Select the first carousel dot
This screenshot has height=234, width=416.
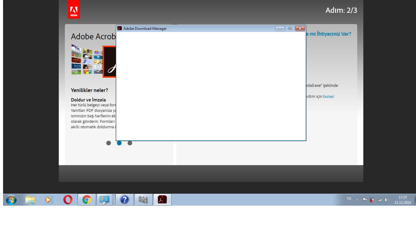(108, 143)
